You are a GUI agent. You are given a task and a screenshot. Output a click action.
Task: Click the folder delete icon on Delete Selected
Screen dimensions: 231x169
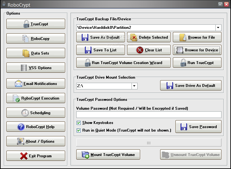134,37
